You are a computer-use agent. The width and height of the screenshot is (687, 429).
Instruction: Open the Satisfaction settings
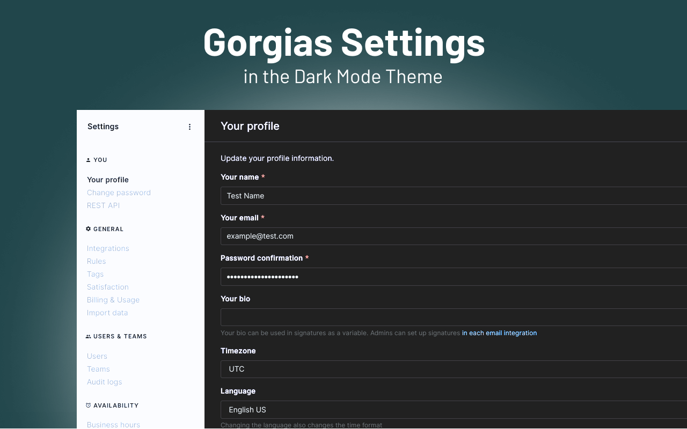(x=108, y=287)
